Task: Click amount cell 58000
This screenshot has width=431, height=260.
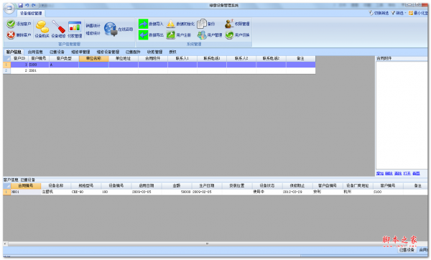Action: [x=177, y=192]
